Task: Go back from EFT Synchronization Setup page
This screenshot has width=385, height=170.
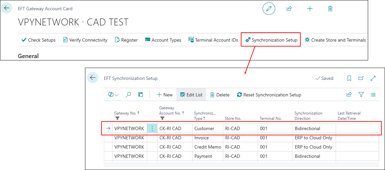Action: click(x=93, y=78)
